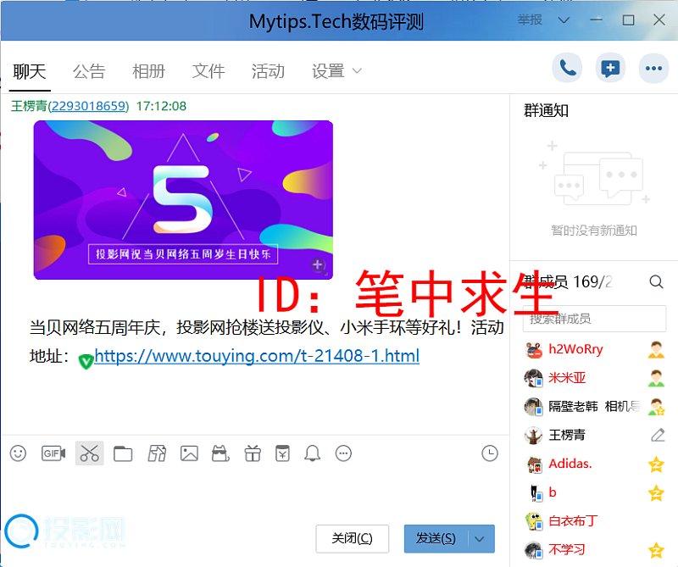Click the GIF video icon
Image resolution: width=678 pixels, height=567 pixels.
click(x=53, y=453)
